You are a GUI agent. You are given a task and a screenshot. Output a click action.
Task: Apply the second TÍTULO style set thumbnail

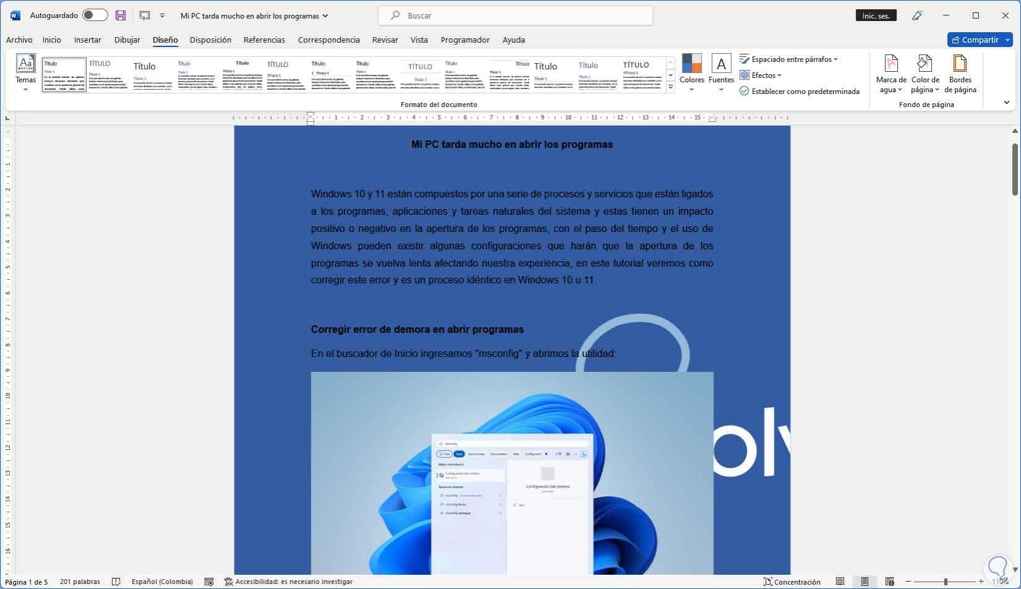pyautogui.click(x=108, y=75)
